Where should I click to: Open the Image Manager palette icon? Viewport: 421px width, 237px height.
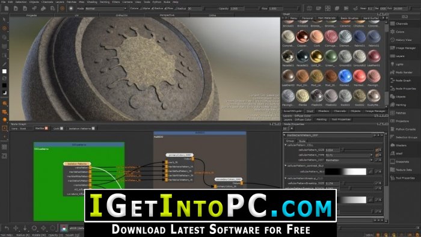[393, 48]
